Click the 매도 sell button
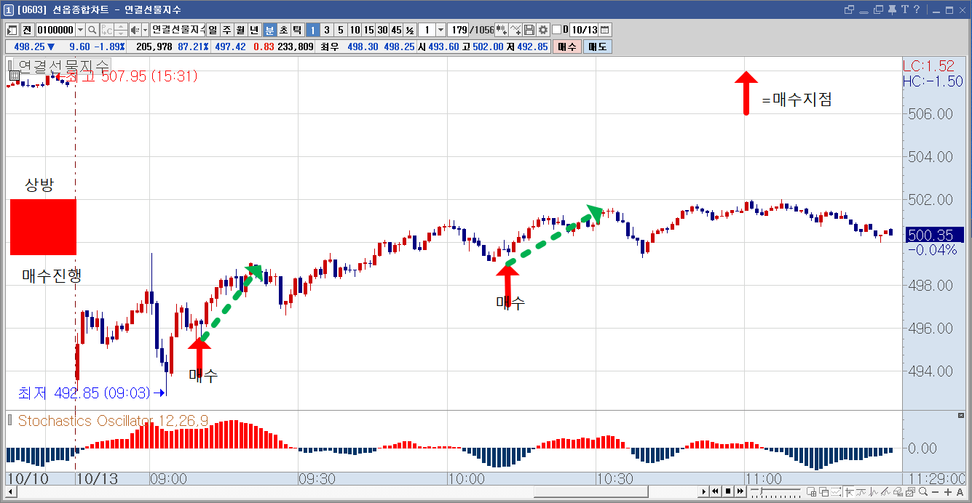The image size is (972, 503). [598, 47]
